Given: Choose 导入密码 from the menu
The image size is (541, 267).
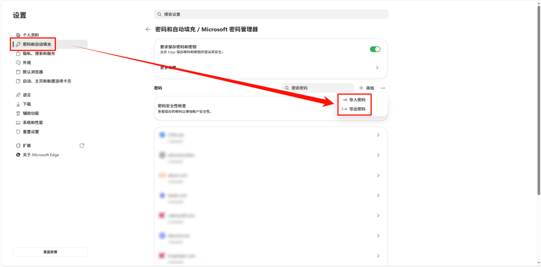Looking at the screenshot, I should tap(354, 100).
